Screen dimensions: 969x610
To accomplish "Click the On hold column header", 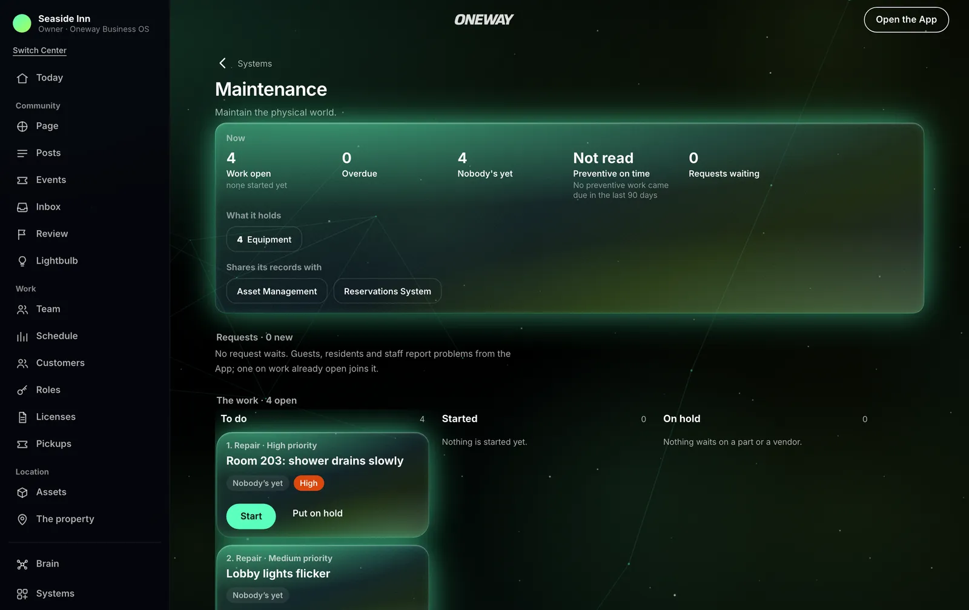I will [681, 419].
